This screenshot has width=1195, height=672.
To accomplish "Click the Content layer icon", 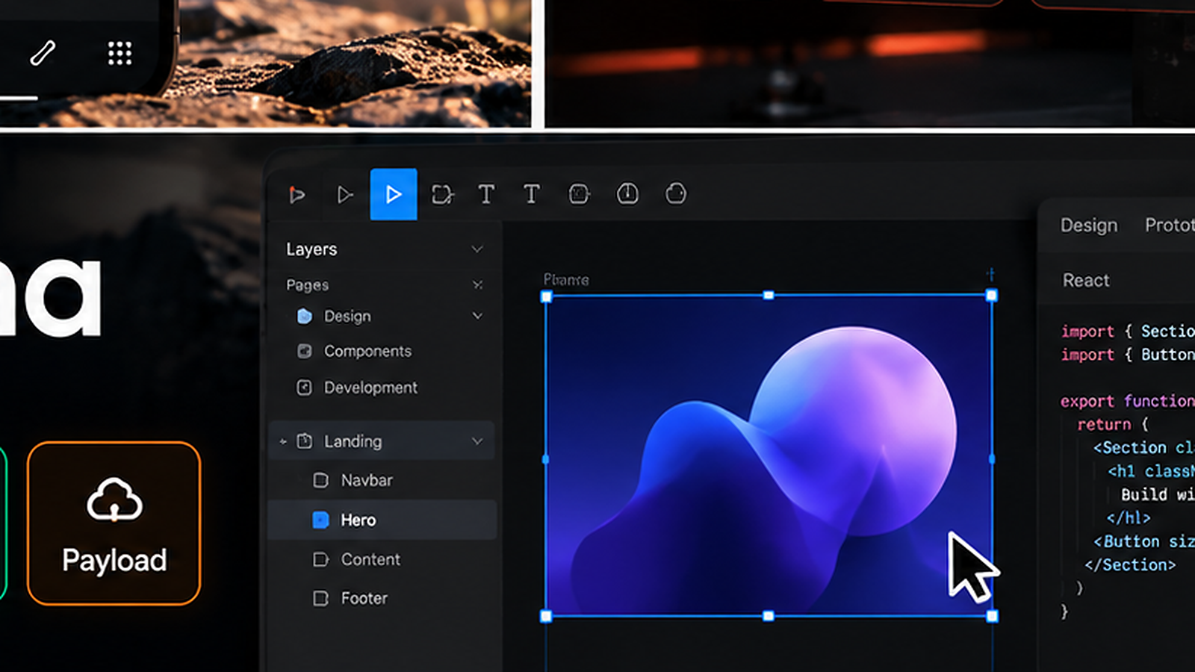I will pos(321,559).
